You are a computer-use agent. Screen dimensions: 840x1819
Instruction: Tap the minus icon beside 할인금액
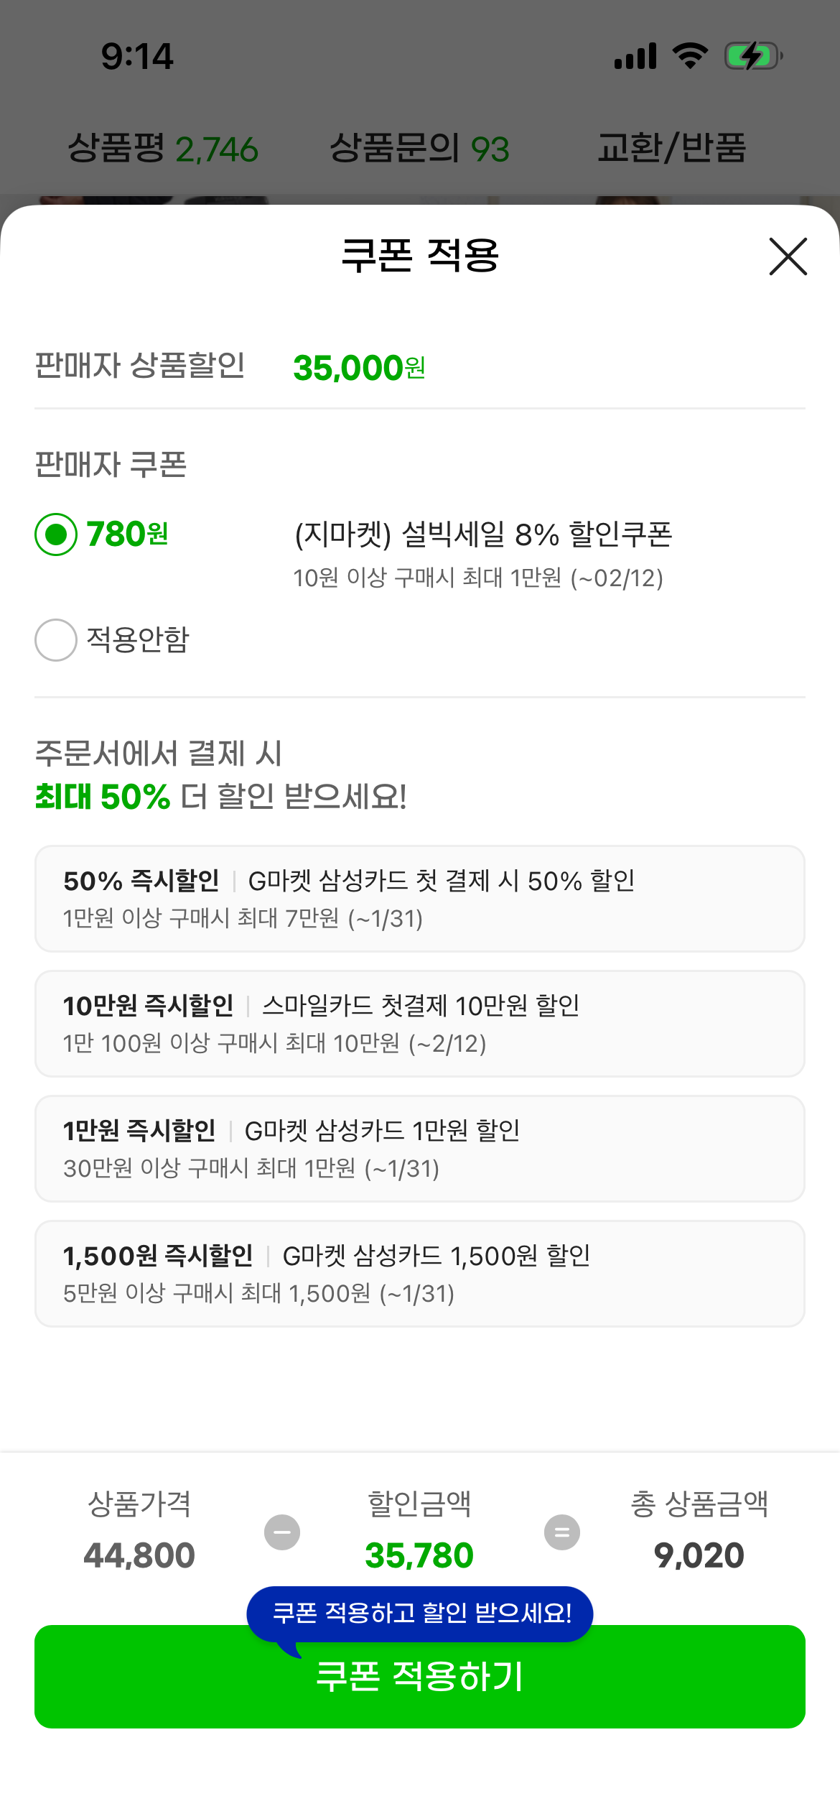[x=282, y=1532]
